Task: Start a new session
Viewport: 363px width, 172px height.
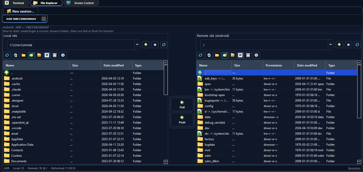Action: tap(21, 11)
